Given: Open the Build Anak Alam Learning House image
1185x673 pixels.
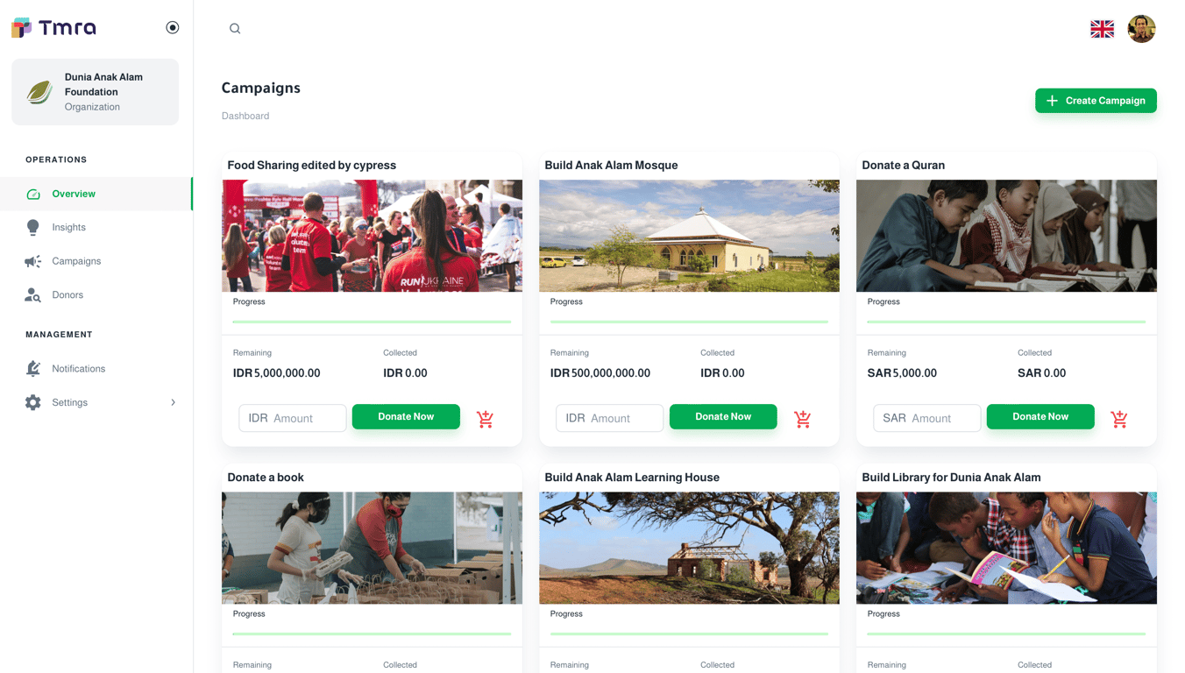Looking at the screenshot, I should [x=689, y=548].
